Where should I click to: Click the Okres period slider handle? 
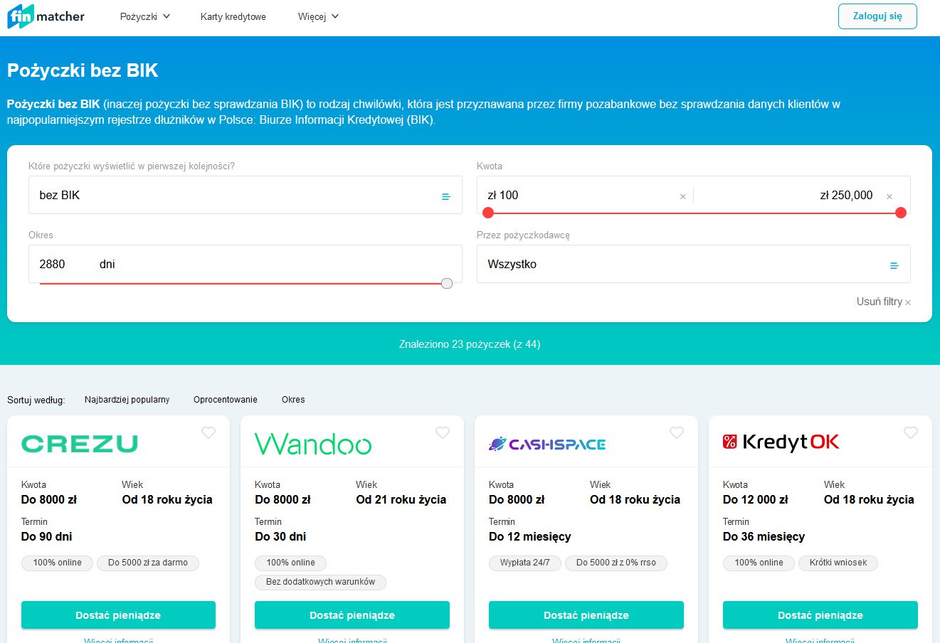click(447, 284)
